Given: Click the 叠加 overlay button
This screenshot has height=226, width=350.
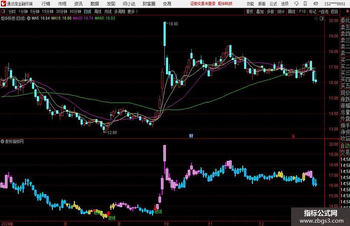Looking at the screenshot, I should click(x=260, y=12).
